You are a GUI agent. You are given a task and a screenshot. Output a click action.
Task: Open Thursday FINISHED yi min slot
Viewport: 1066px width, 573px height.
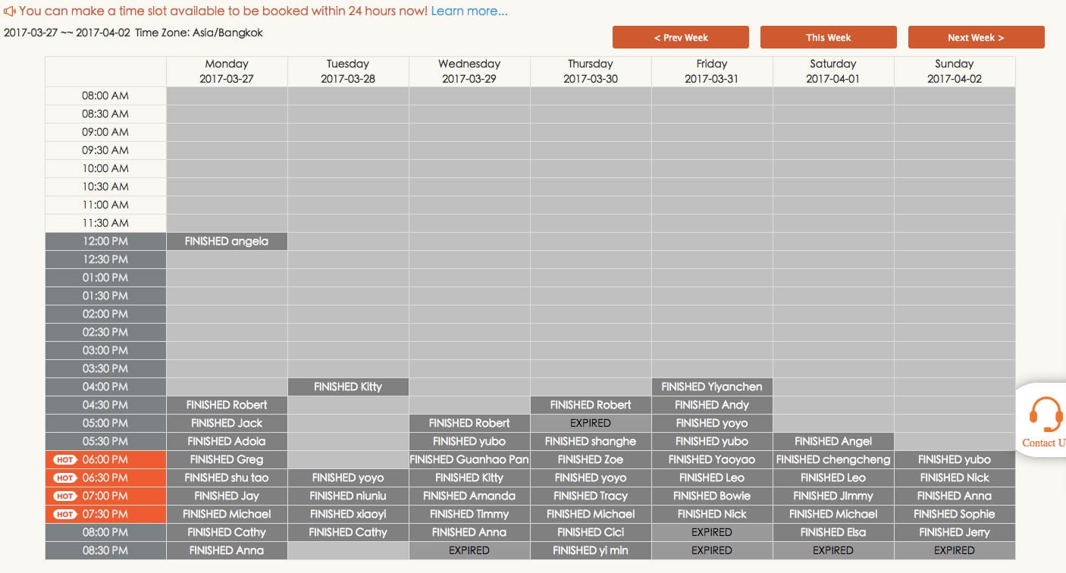pyautogui.click(x=591, y=550)
